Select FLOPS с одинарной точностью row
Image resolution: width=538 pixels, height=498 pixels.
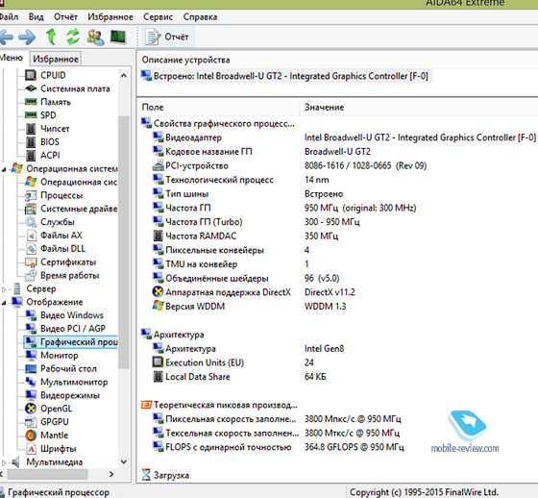coord(279,447)
